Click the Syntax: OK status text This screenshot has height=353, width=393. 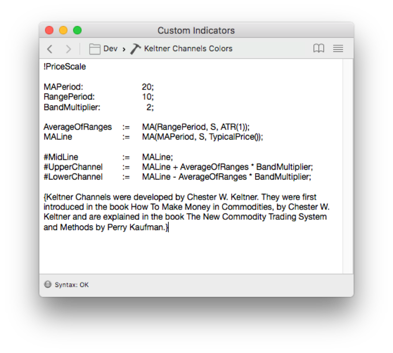(72, 285)
